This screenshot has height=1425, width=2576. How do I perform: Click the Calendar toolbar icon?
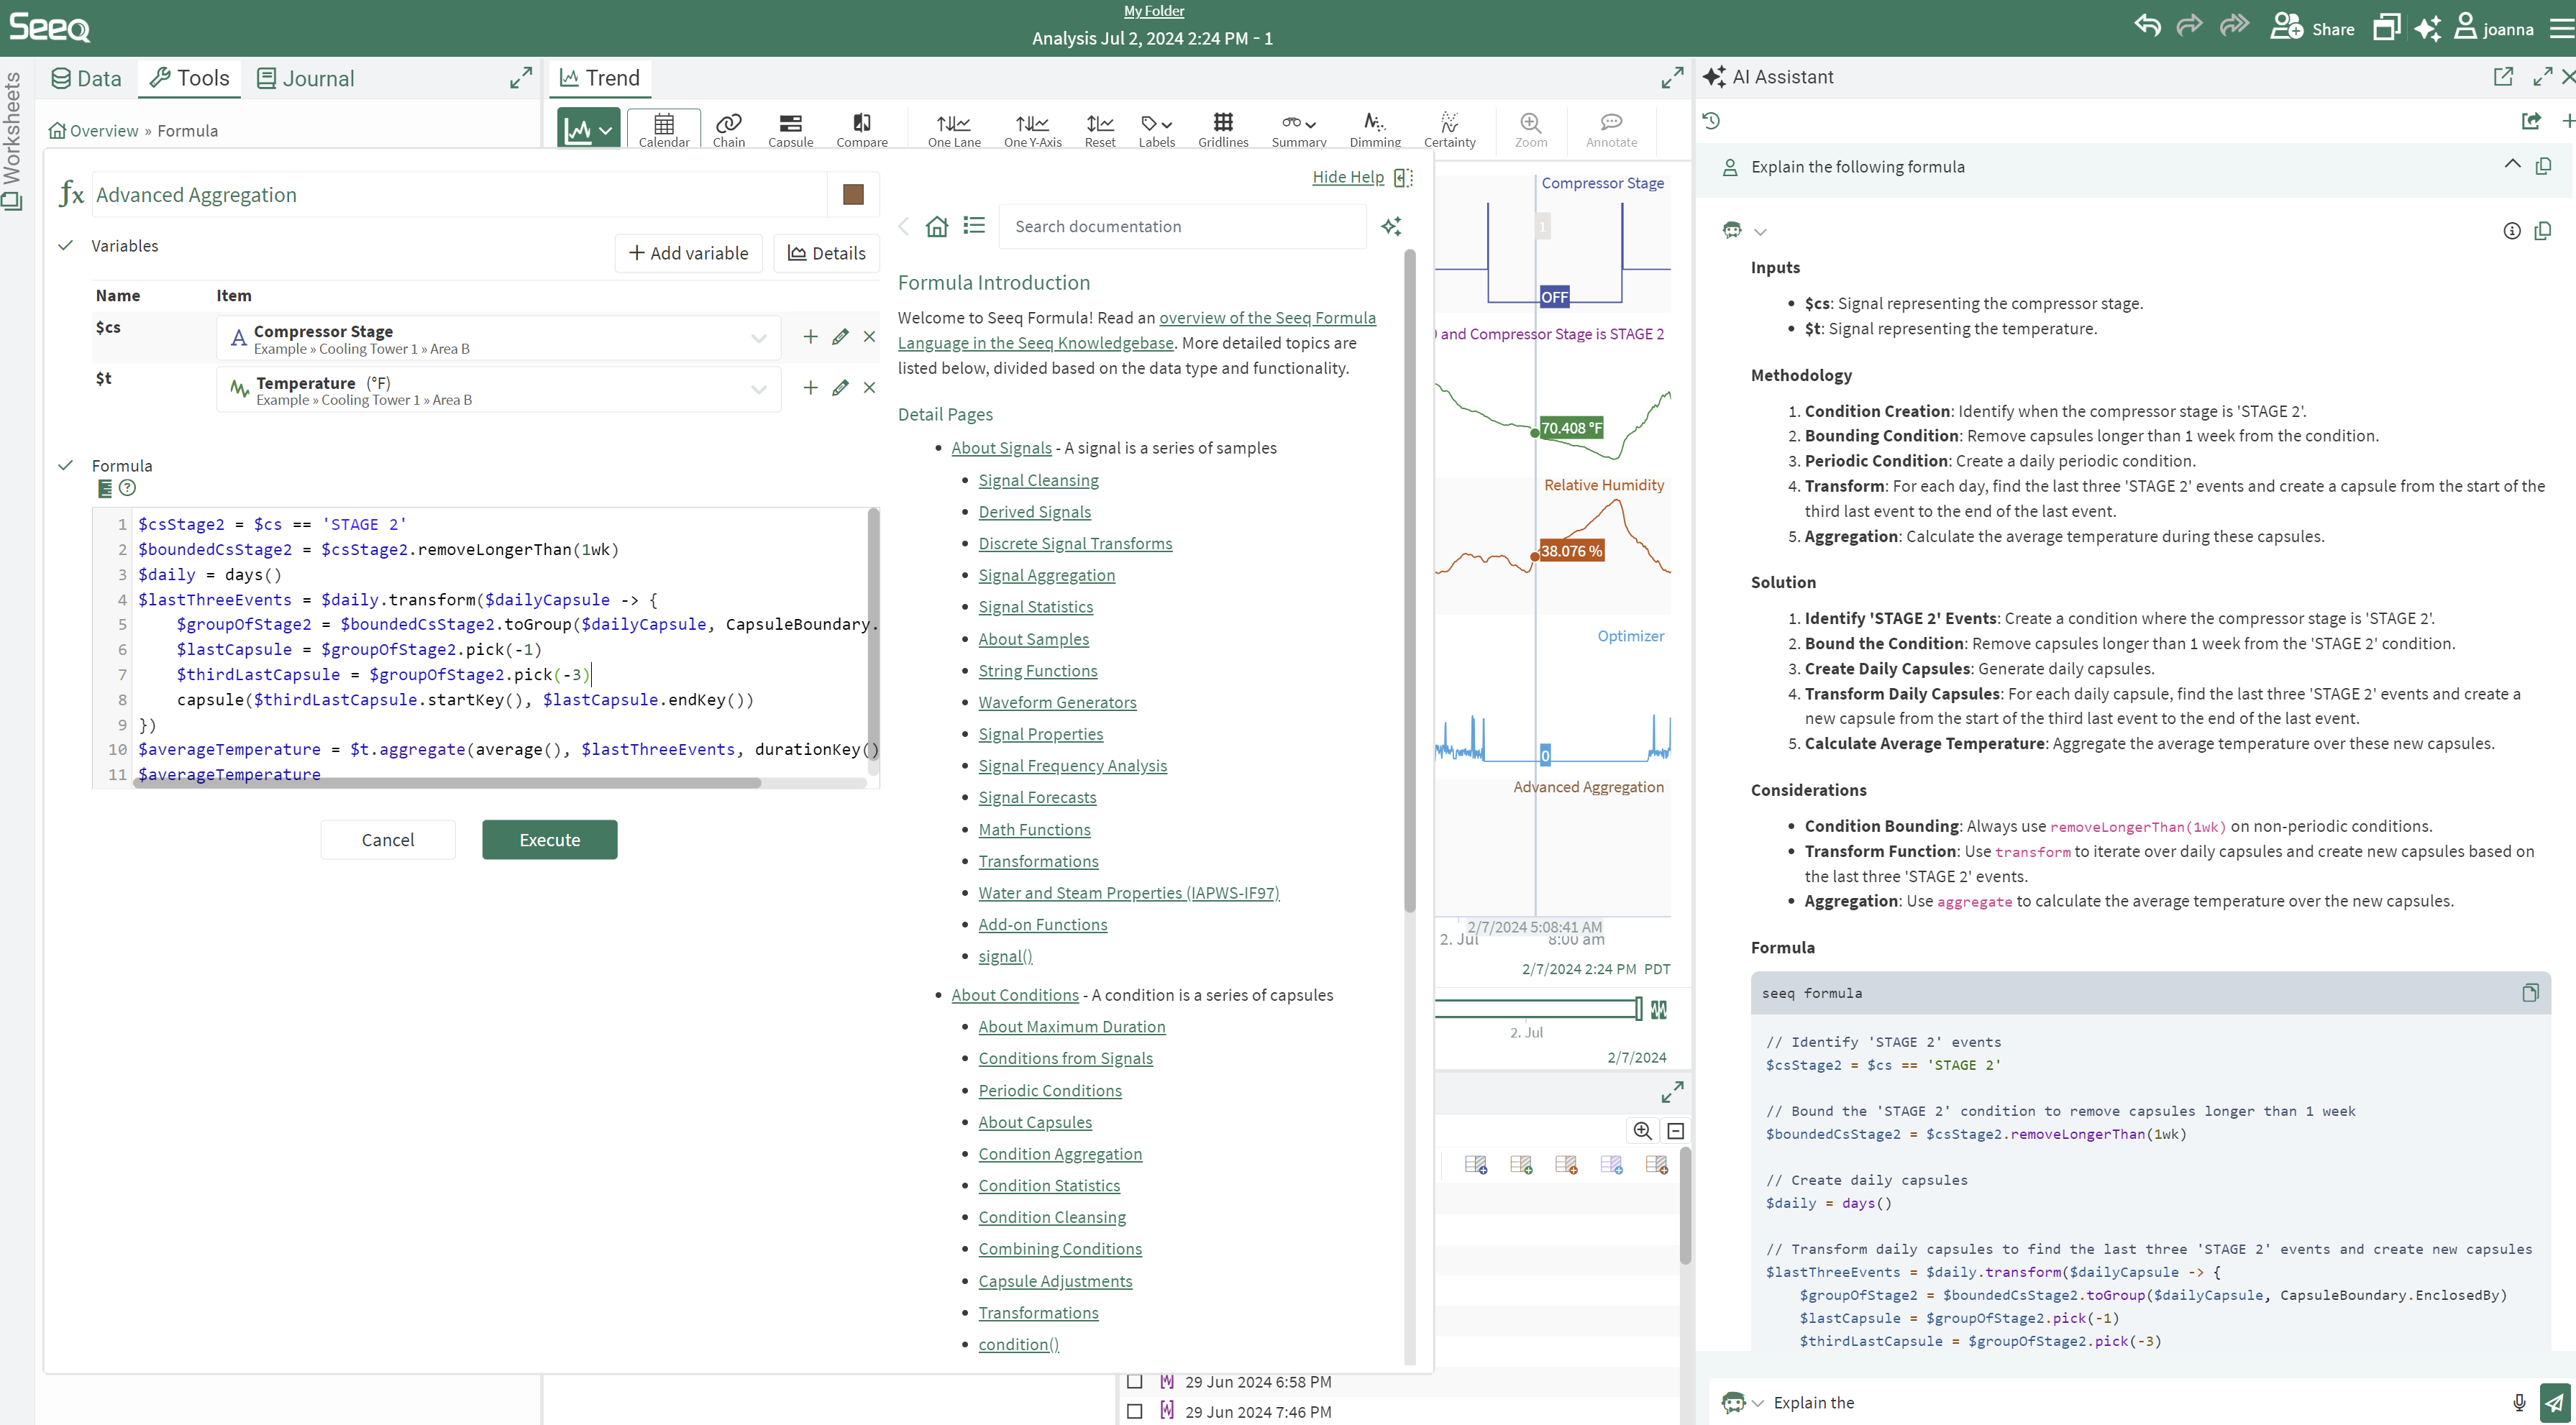coord(663,129)
